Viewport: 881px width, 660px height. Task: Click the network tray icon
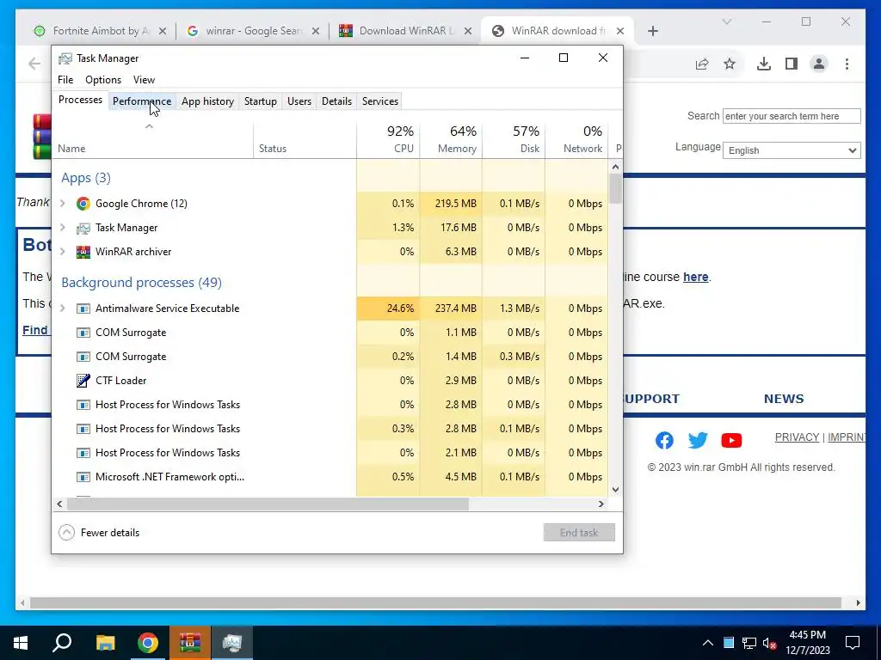click(749, 643)
